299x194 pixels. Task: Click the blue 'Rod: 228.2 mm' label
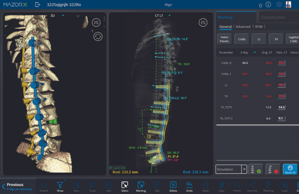tap(196, 172)
